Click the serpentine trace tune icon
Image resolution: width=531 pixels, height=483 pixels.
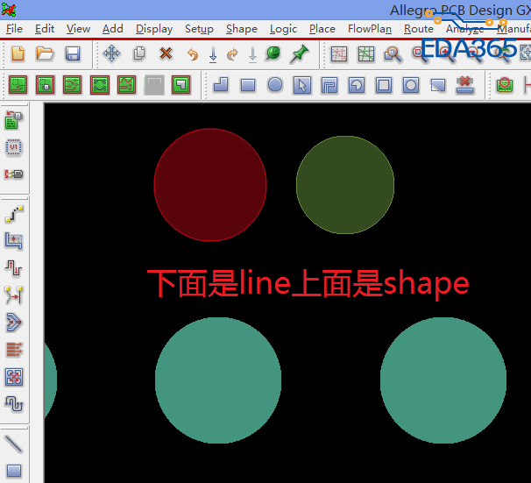point(14,404)
